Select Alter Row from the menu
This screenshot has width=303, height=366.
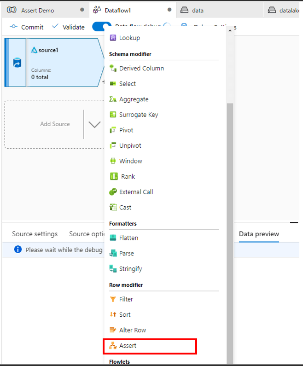coord(133,330)
